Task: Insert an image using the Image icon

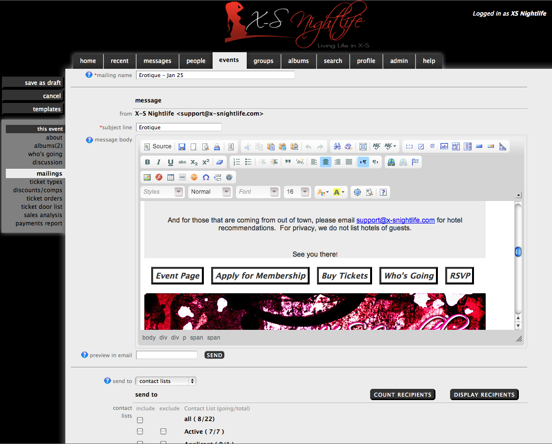Action: pyautogui.click(x=147, y=177)
